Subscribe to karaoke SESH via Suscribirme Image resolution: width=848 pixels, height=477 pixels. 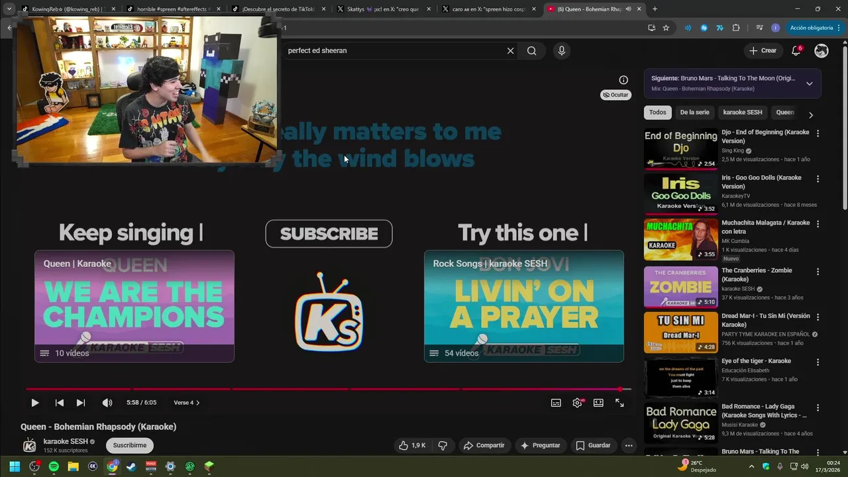pos(130,445)
